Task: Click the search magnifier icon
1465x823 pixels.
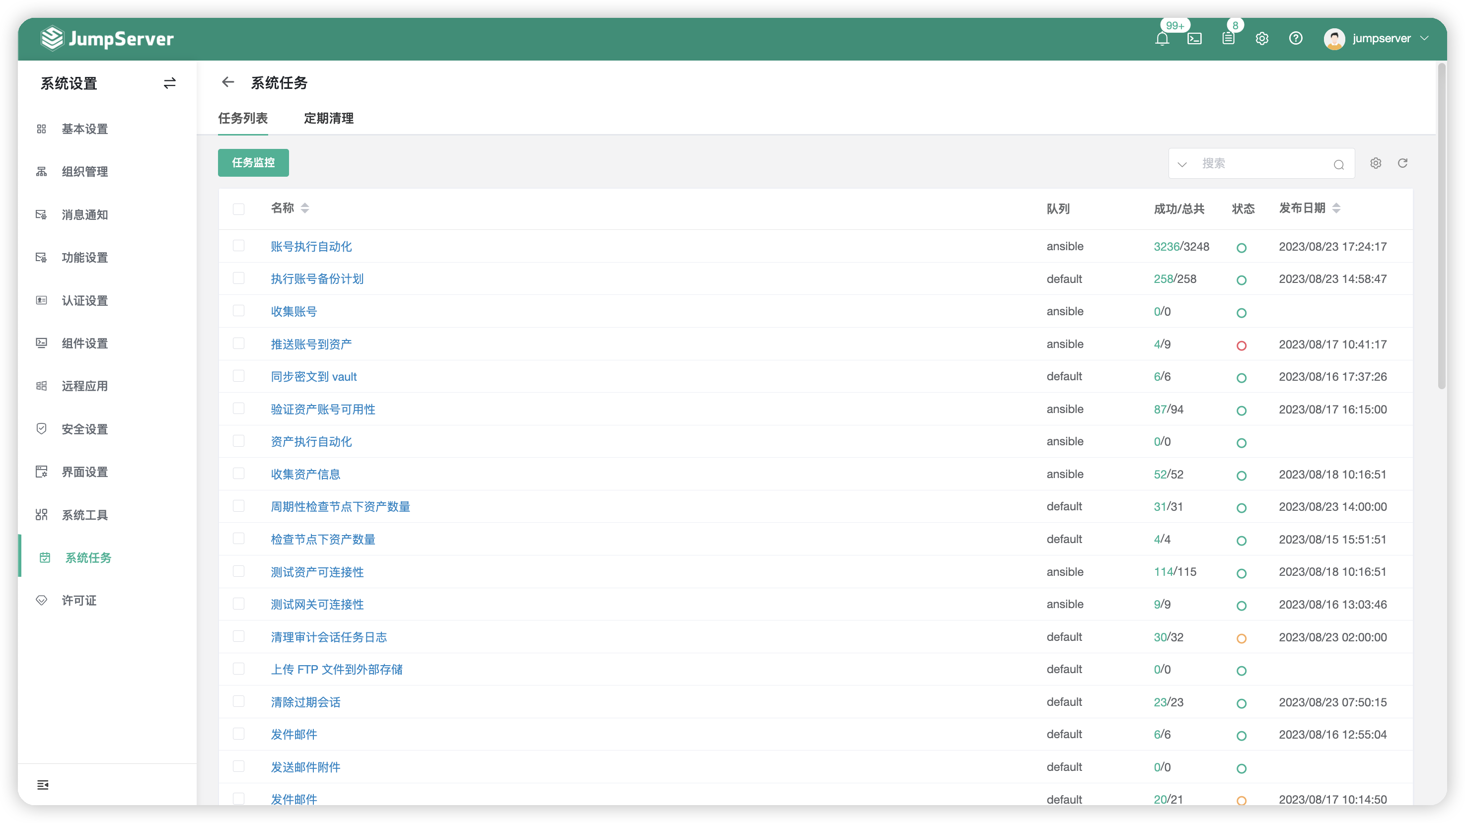Action: tap(1339, 164)
